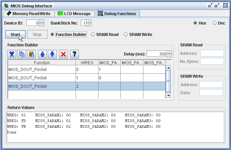
Task: Increase the BankStick No spinner
Action: 89,22
